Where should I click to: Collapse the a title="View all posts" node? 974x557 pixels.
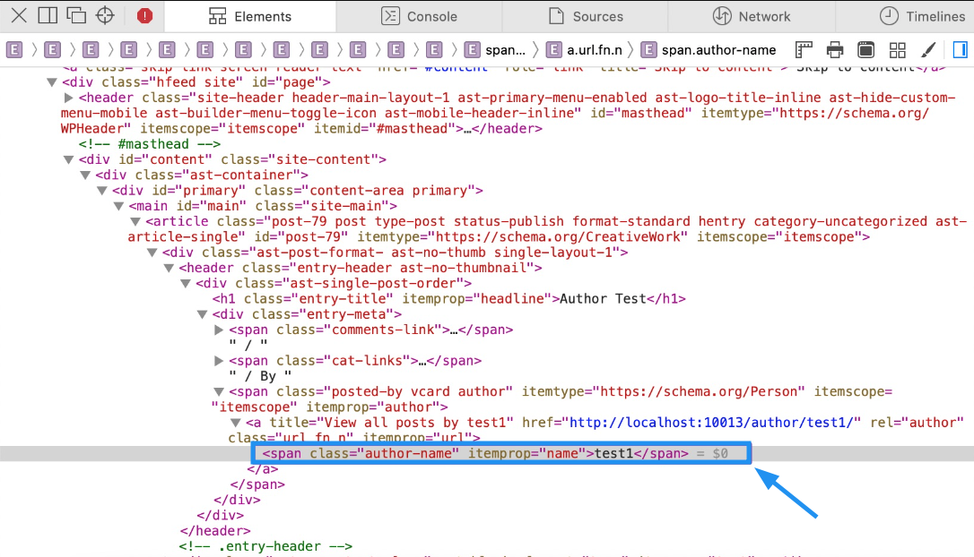[x=235, y=423]
